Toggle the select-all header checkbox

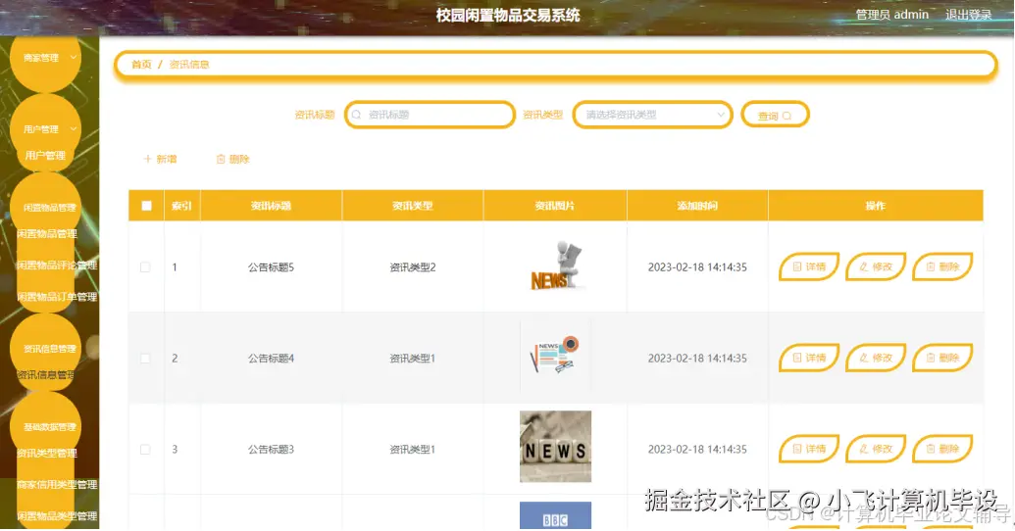click(x=146, y=206)
